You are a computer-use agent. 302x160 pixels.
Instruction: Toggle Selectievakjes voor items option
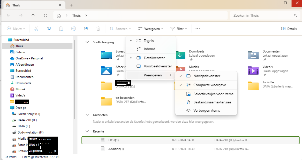213,94
